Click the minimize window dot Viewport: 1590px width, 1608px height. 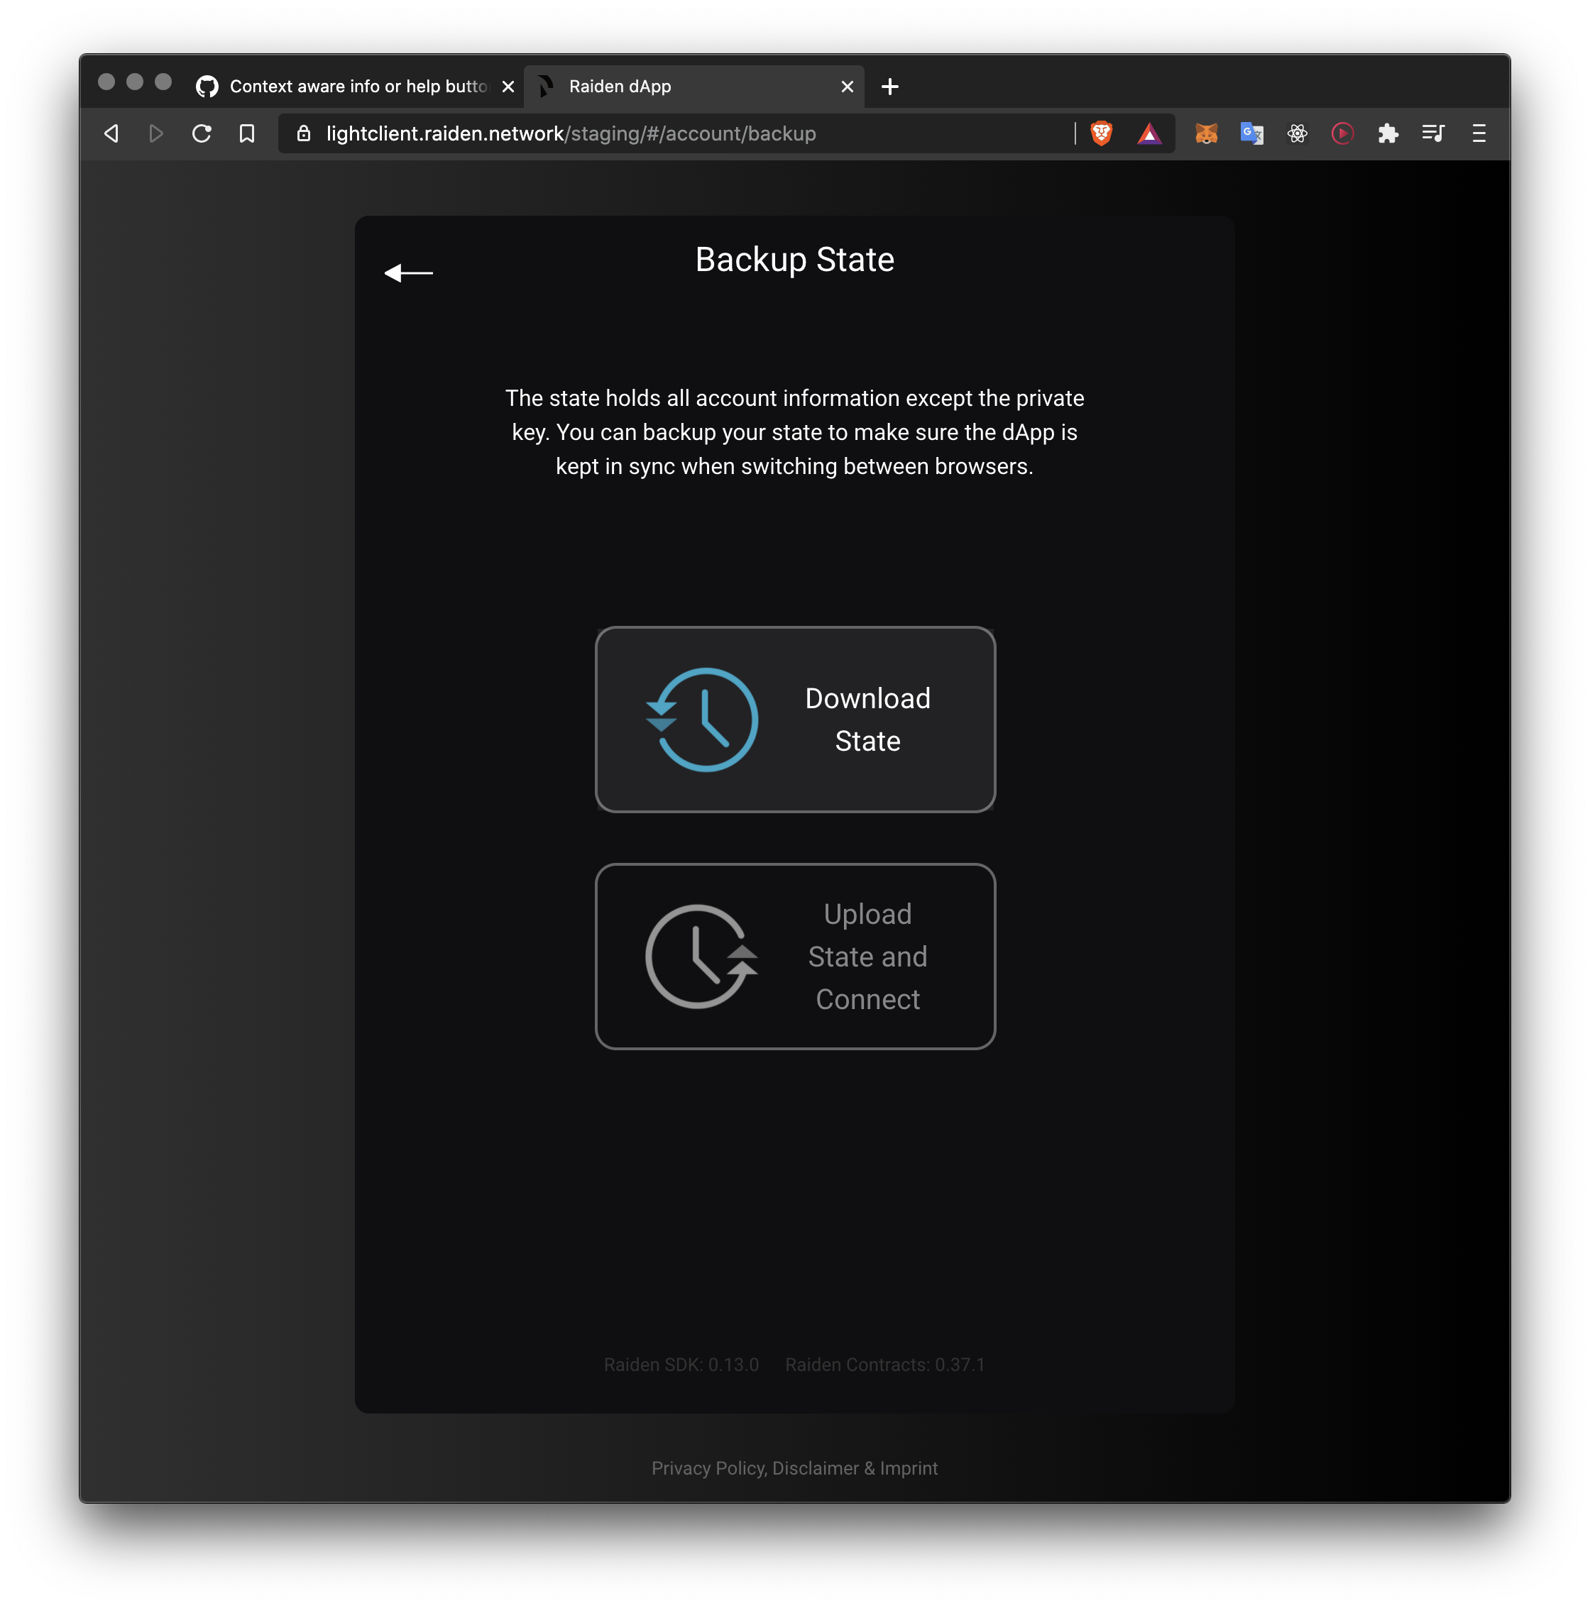coord(135,82)
